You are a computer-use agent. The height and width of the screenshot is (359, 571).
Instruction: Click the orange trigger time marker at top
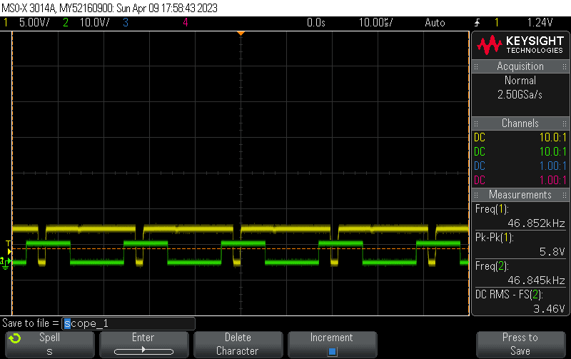click(x=241, y=34)
